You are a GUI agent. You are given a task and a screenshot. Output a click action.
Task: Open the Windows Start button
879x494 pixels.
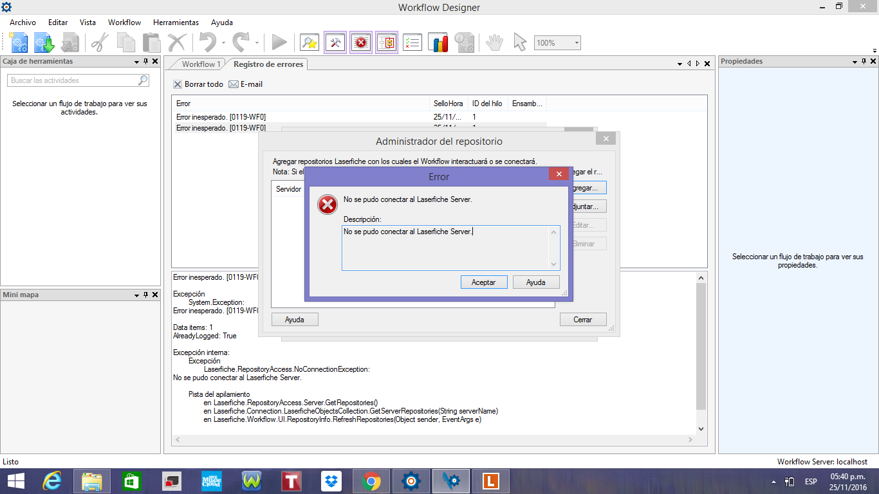[x=15, y=481]
